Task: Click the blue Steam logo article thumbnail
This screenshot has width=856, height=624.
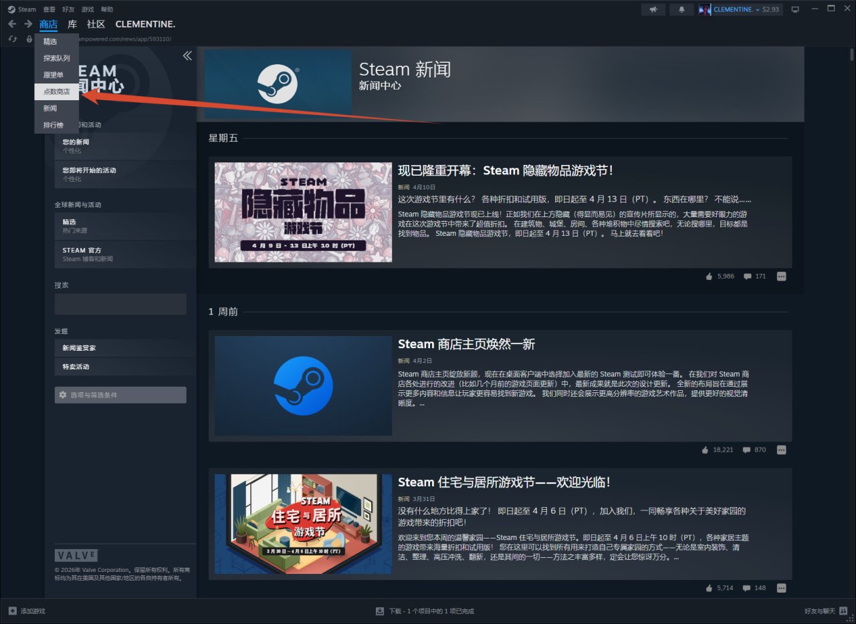Action: click(303, 385)
